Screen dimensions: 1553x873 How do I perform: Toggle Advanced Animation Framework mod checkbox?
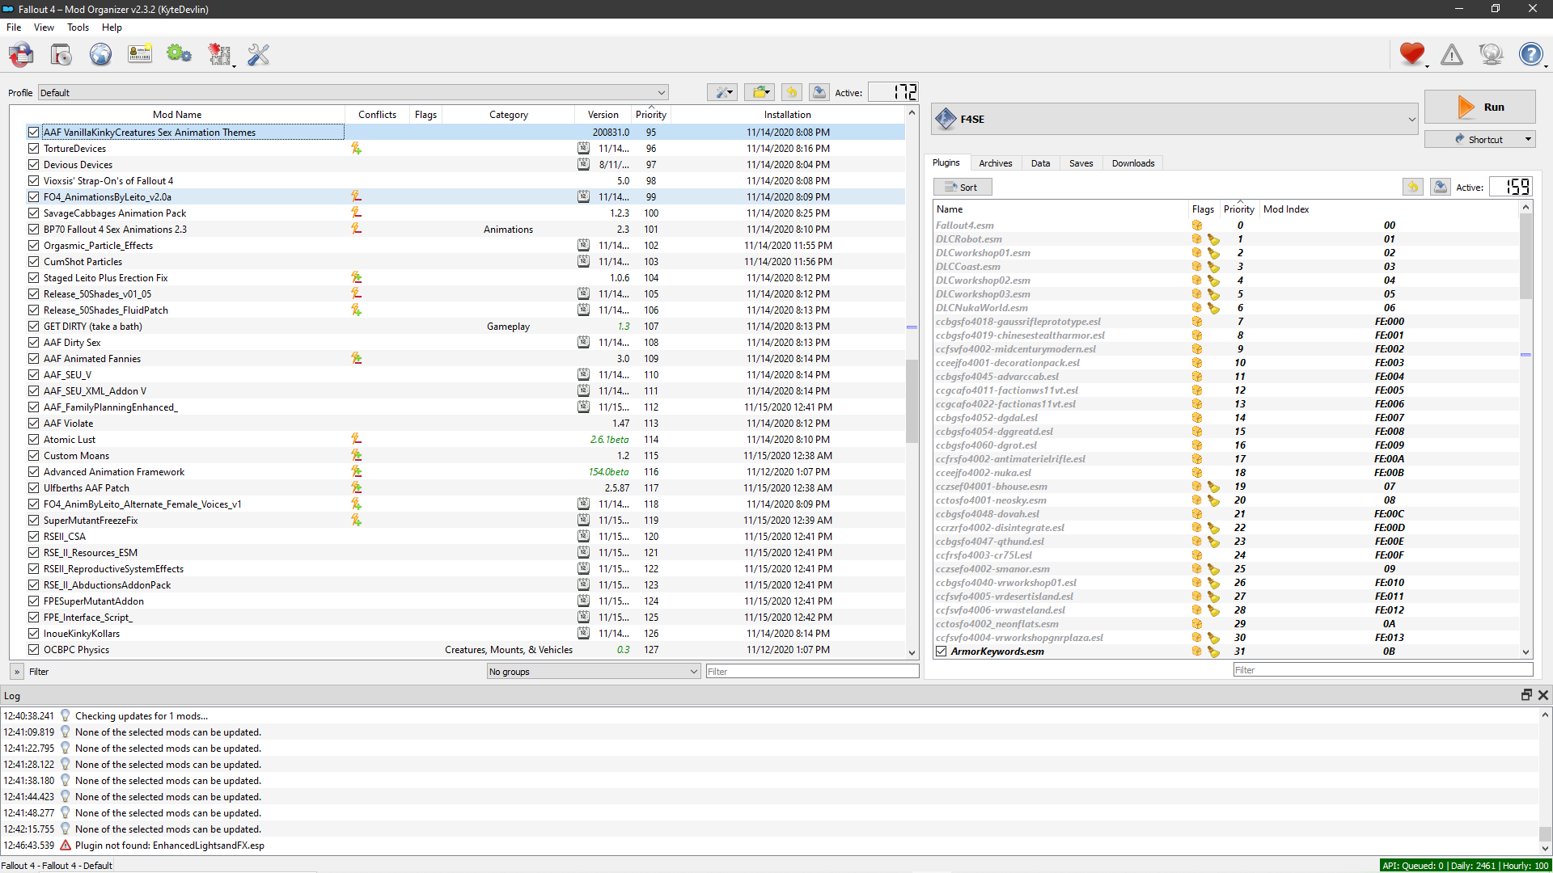[x=33, y=472]
